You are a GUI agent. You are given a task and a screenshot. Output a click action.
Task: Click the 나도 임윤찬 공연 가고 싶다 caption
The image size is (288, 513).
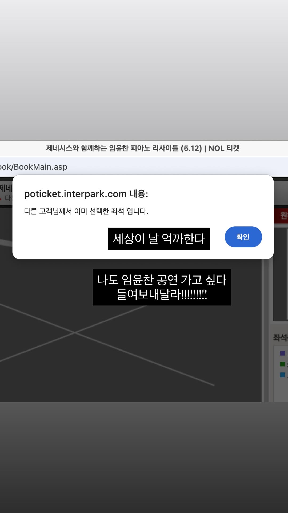click(162, 287)
